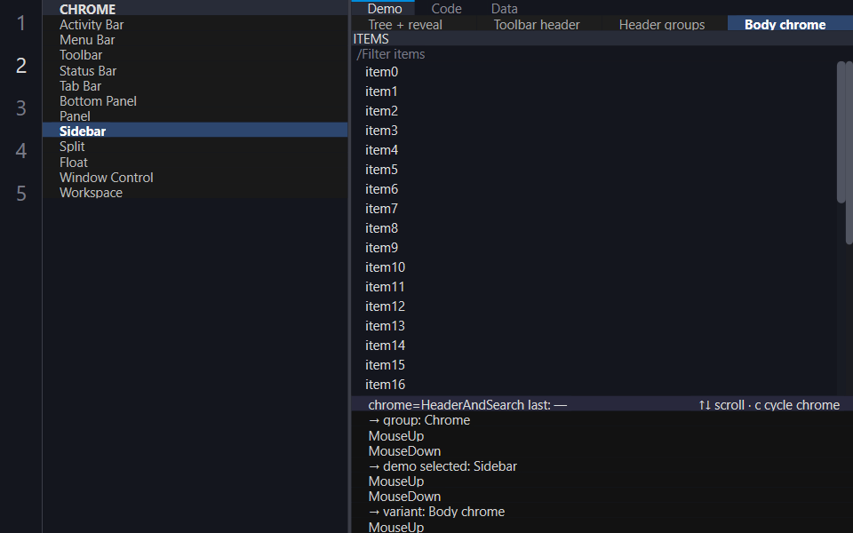The height and width of the screenshot is (533, 853).
Task: Open the Menu Bar demo
Action: [x=195, y=40]
